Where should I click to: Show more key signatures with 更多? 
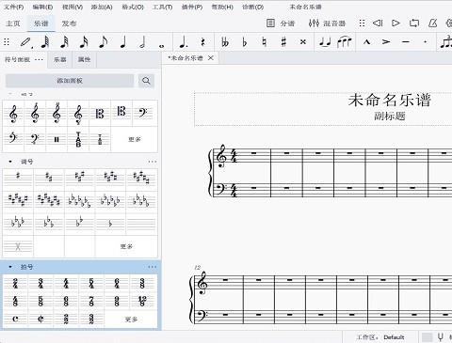click(126, 246)
